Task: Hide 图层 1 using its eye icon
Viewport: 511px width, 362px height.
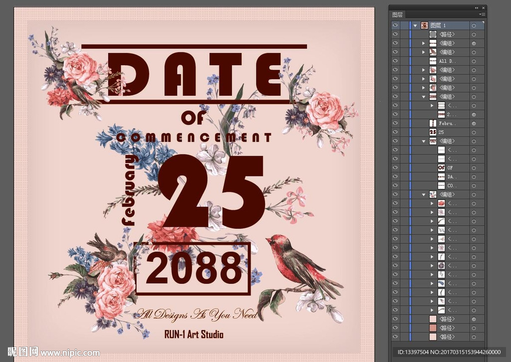Action: (395, 25)
